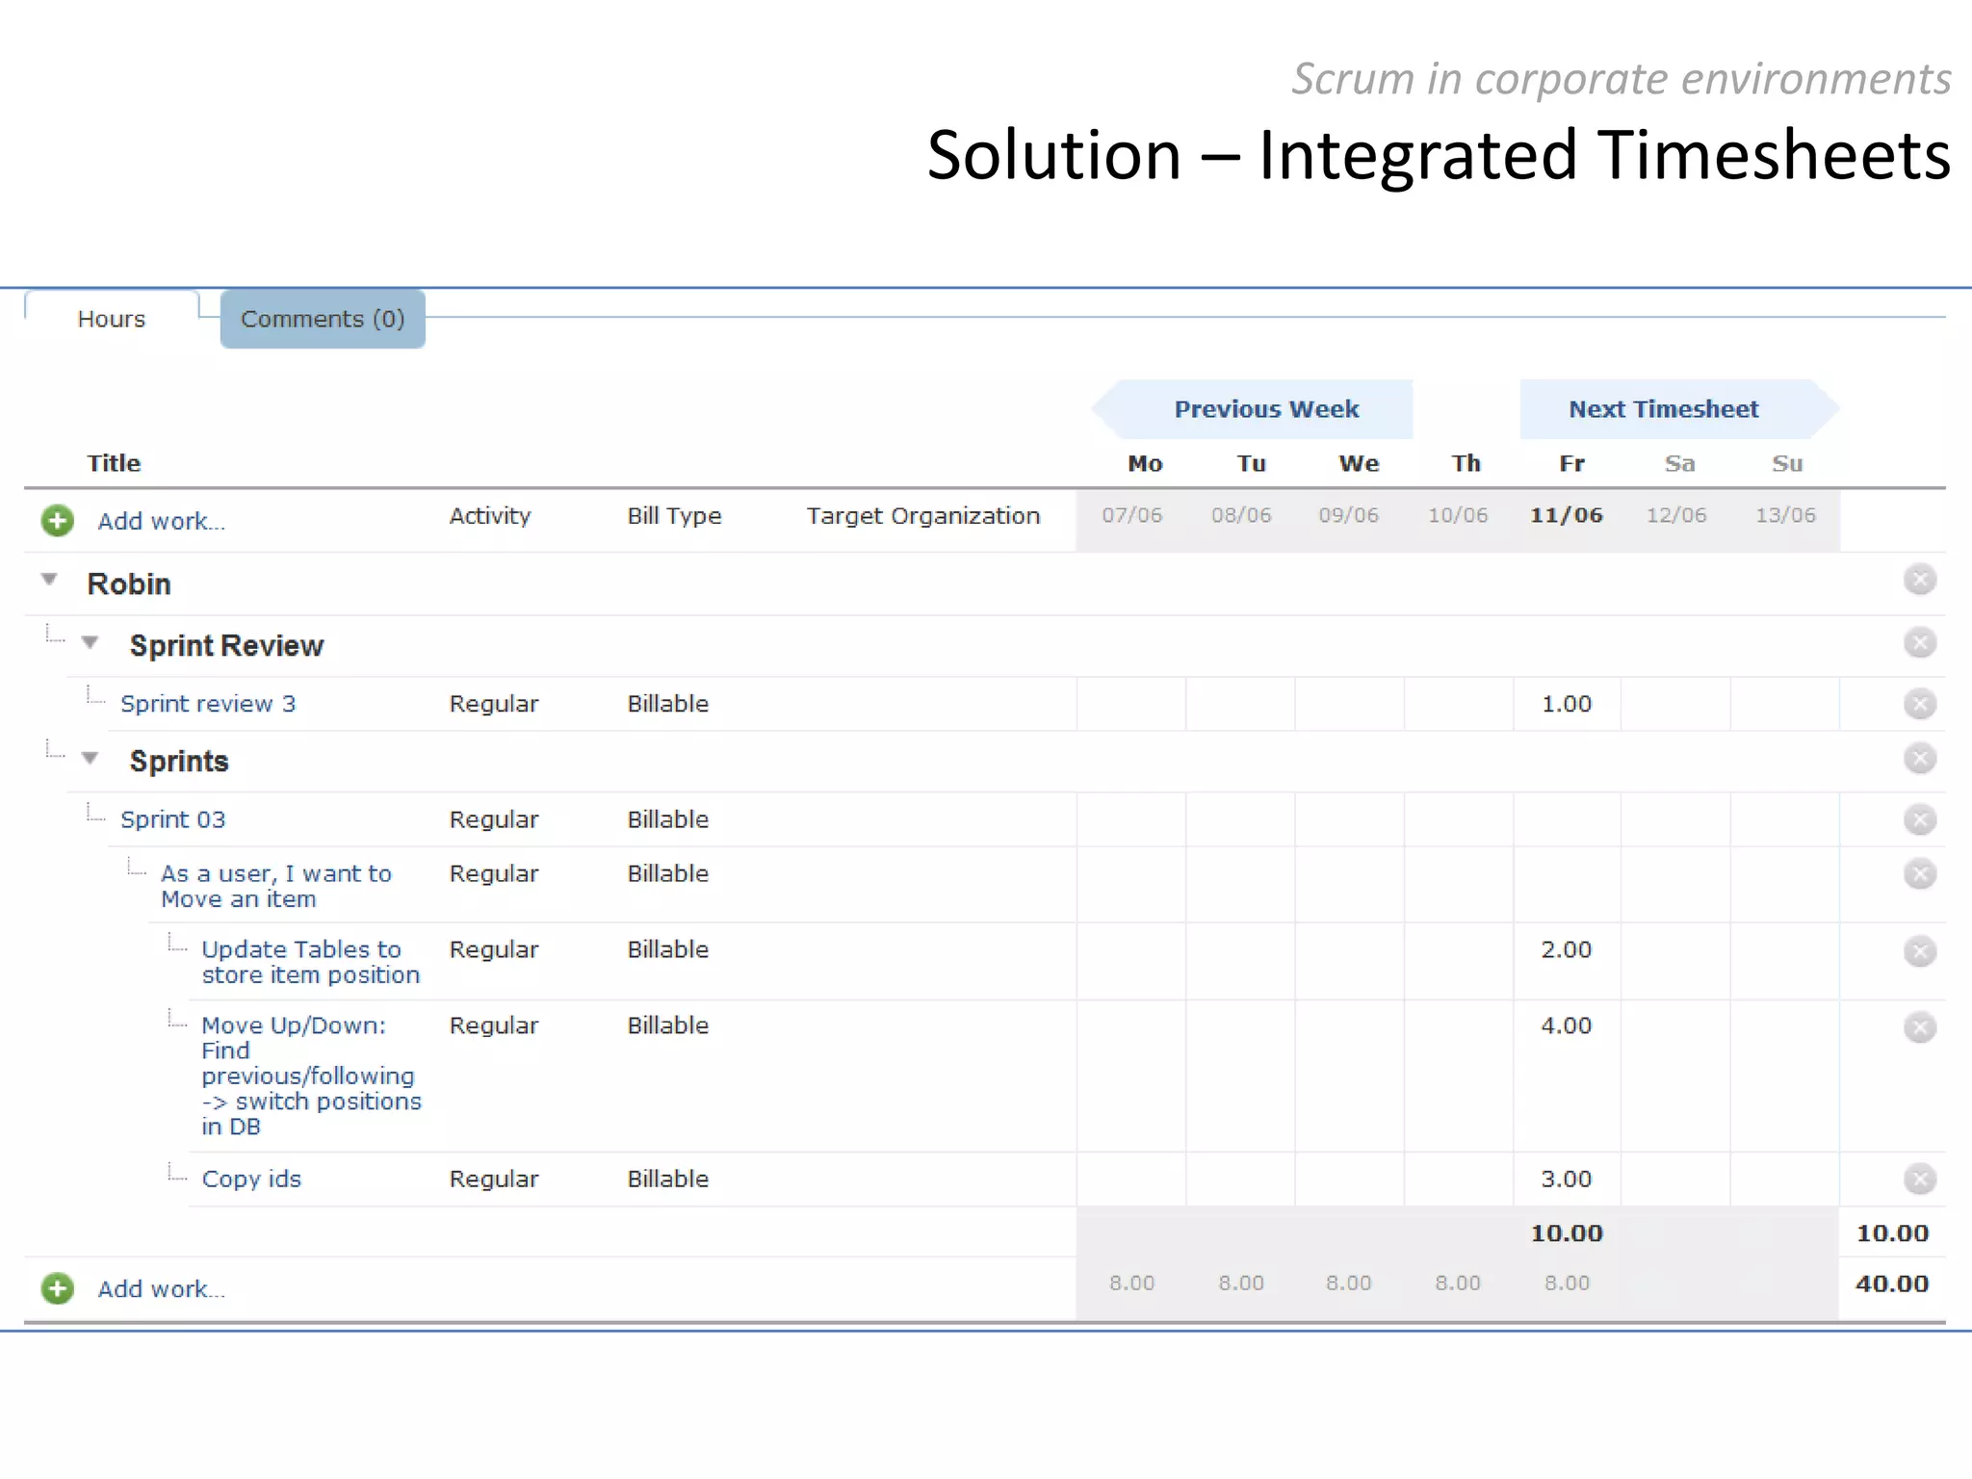Edit Friday hours cell for Sprint review 3
1972x1479 pixels.
click(1567, 704)
